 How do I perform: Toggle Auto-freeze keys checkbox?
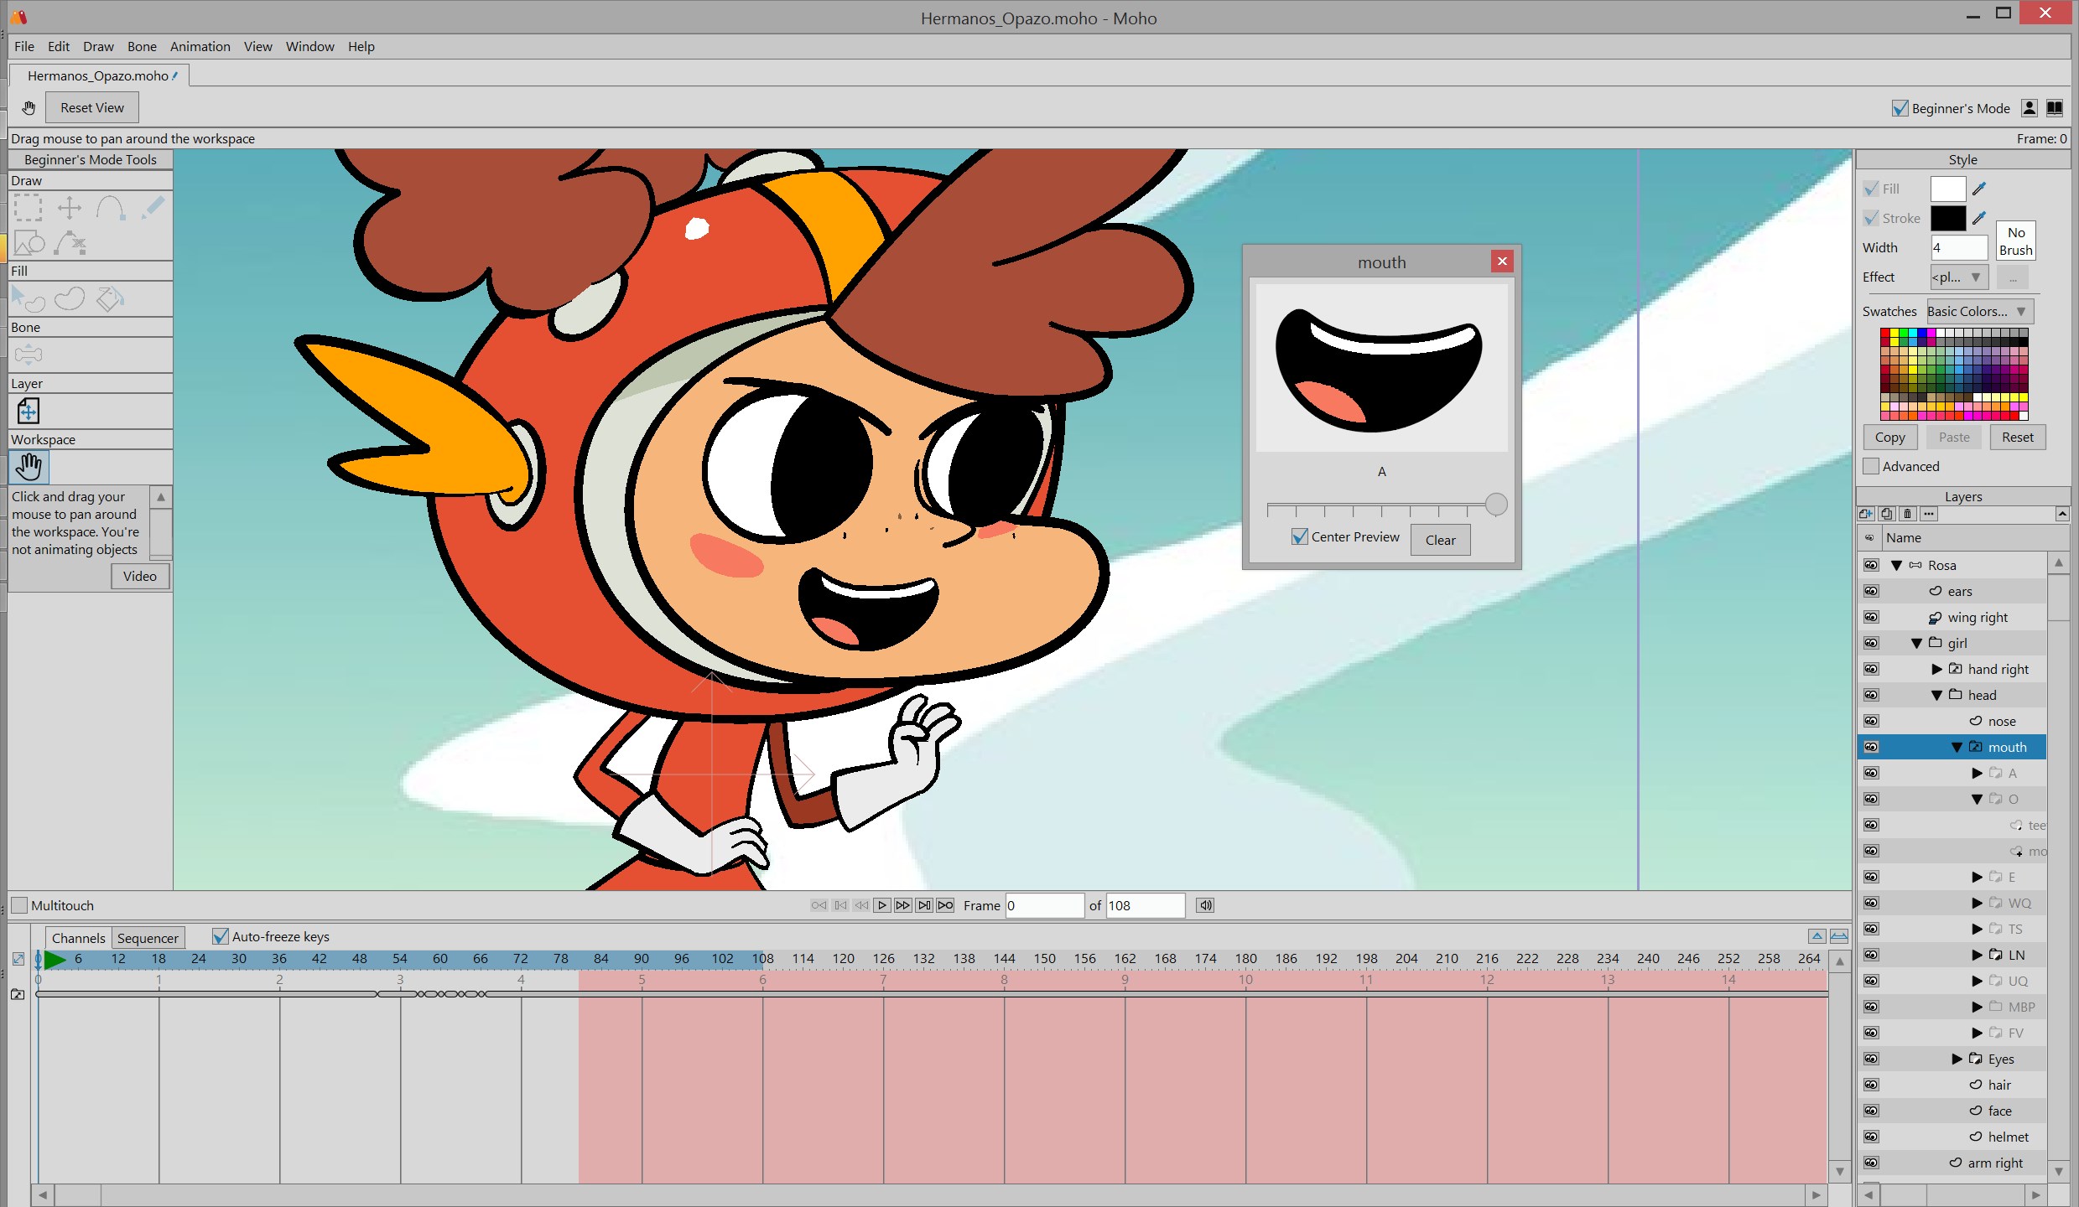pyautogui.click(x=221, y=936)
